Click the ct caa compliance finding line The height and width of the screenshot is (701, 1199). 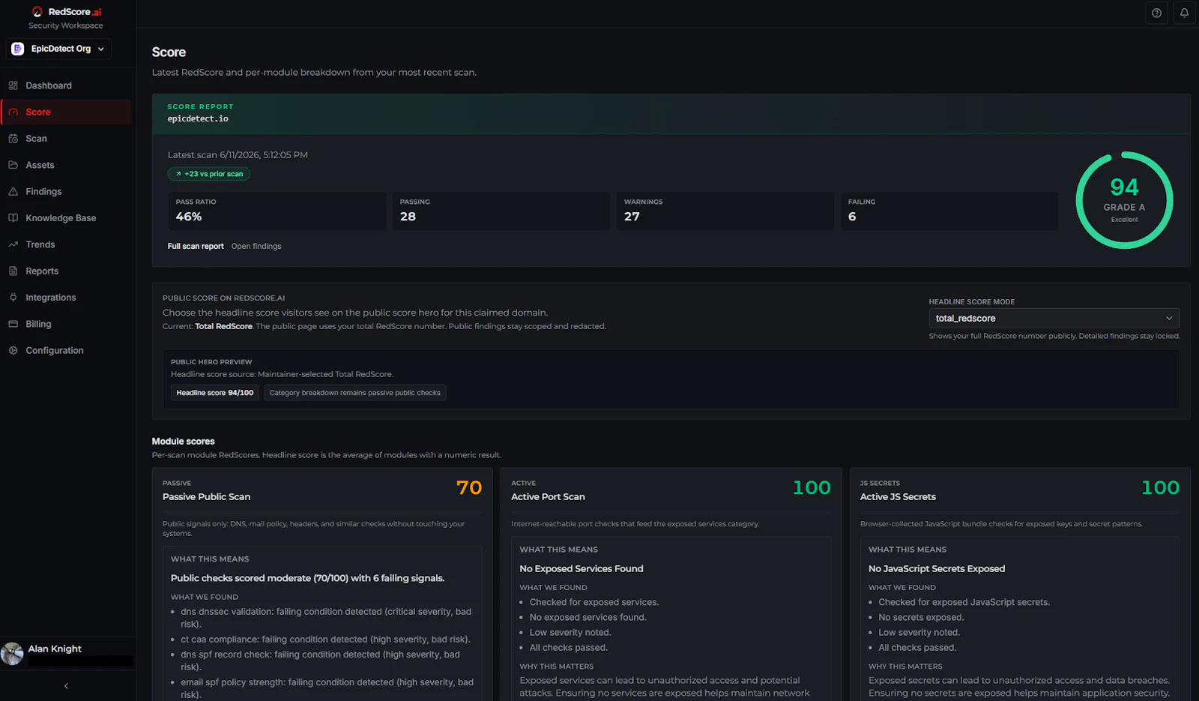pos(325,640)
